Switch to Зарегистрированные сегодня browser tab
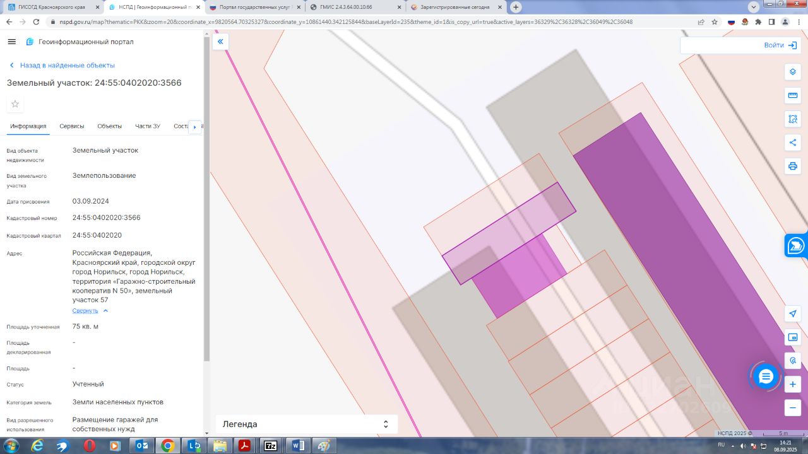The width and height of the screenshot is (808, 454). pyautogui.click(x=456, y=7)
